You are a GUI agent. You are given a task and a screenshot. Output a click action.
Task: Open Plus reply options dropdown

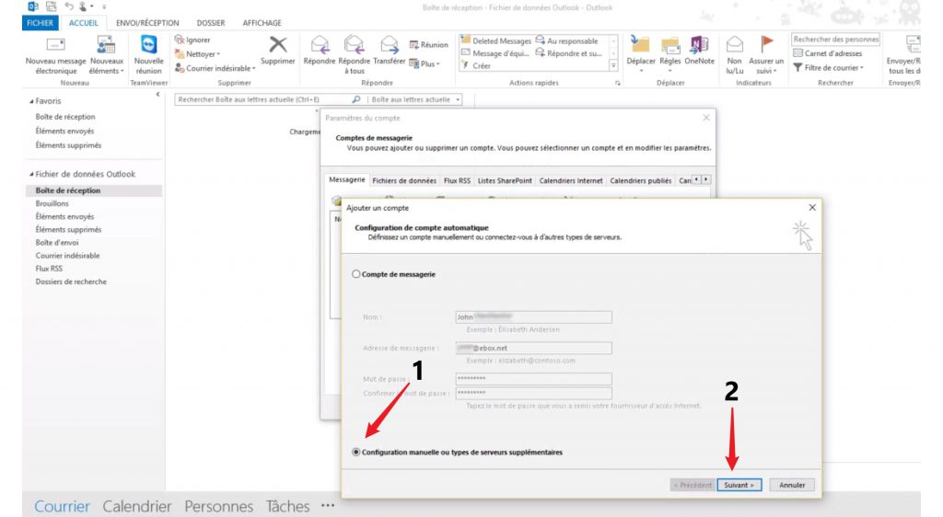[x=425, y=63]
